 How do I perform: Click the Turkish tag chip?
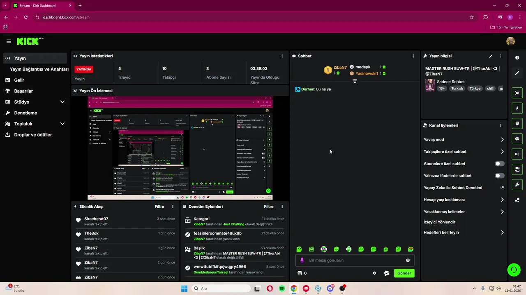[x=457, y=88]
